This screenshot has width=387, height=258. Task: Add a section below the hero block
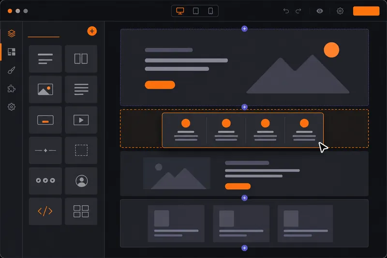pyautogui.click(x=244, y=107)
